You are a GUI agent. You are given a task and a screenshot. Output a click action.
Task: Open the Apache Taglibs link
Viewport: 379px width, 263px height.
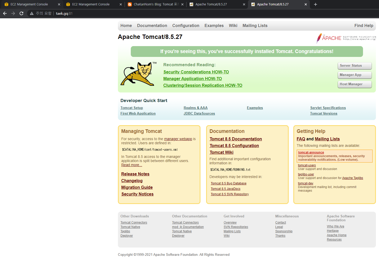(x=353, y=178)
